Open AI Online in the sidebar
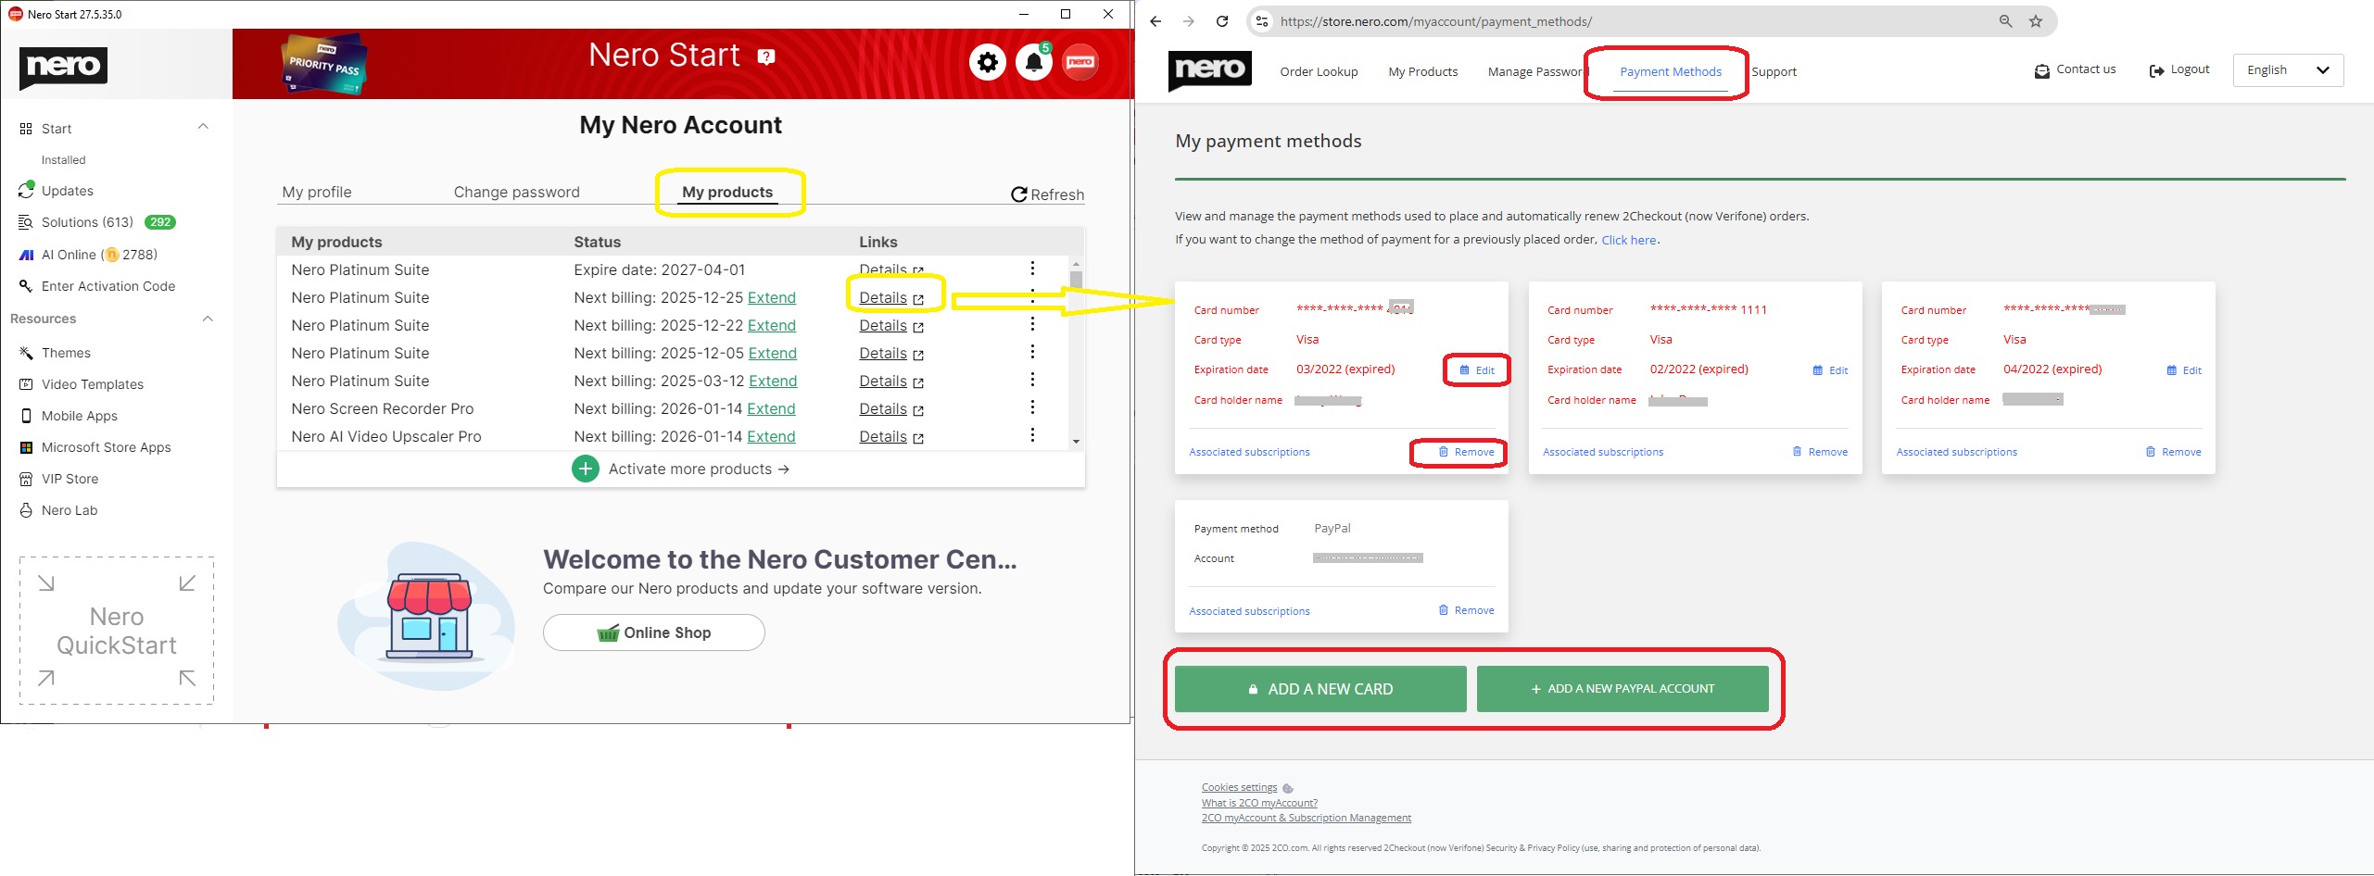 coord(99,255)
